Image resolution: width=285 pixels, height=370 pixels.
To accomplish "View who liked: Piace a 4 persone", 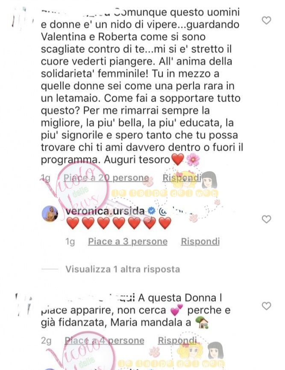I will (104, 341).
